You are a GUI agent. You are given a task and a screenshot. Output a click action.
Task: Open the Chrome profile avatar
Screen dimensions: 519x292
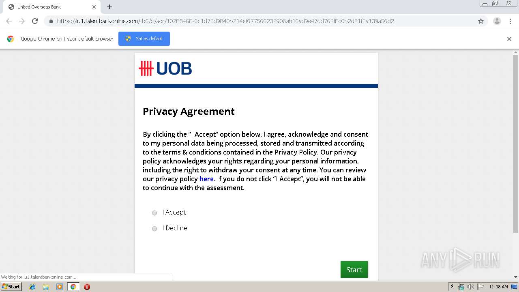point(497,21)
